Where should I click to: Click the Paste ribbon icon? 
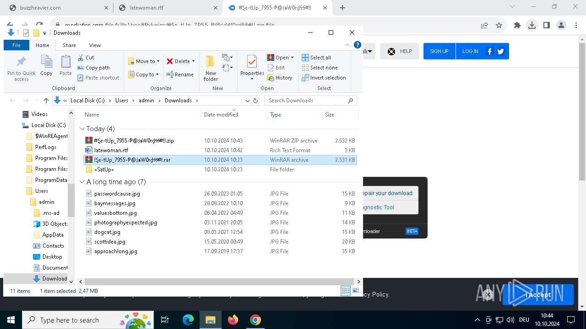65,62
